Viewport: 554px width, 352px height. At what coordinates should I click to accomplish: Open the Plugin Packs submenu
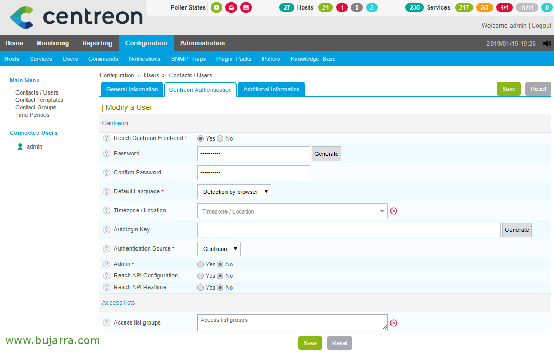click(234, 59)
